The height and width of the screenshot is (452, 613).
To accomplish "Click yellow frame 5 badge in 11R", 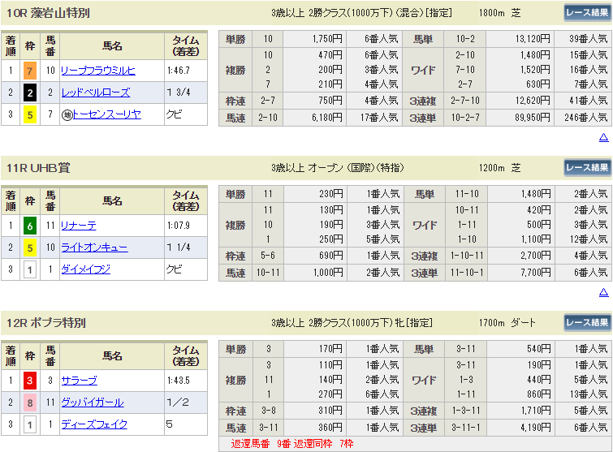I will 30,248.
